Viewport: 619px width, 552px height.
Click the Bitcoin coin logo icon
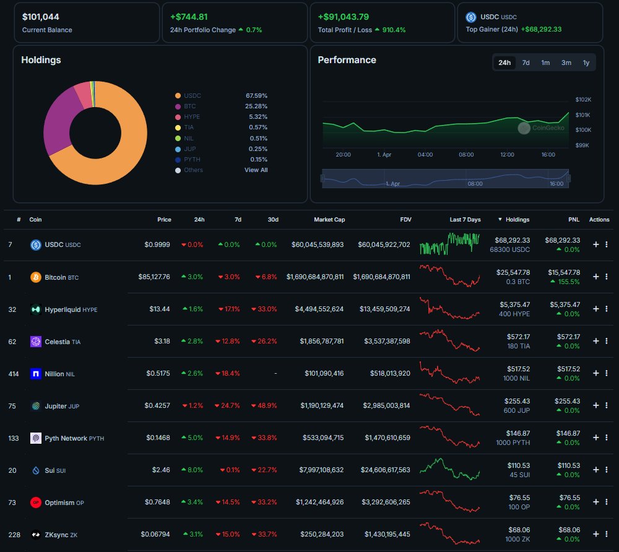35,277
